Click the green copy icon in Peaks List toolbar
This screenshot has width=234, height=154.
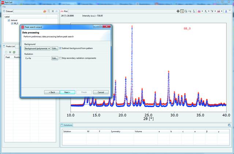coord(14,52)
